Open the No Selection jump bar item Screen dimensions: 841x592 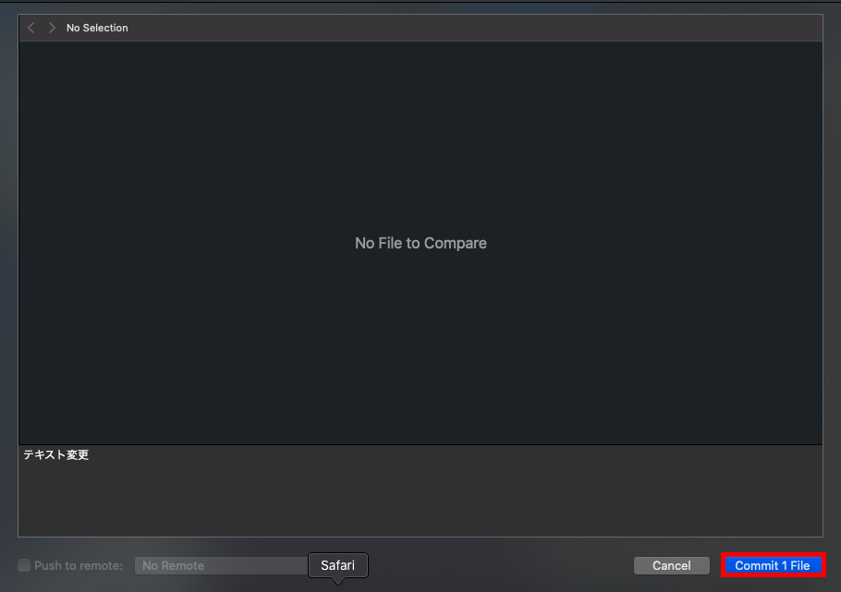pyautogui.click(x=97, y=28)
